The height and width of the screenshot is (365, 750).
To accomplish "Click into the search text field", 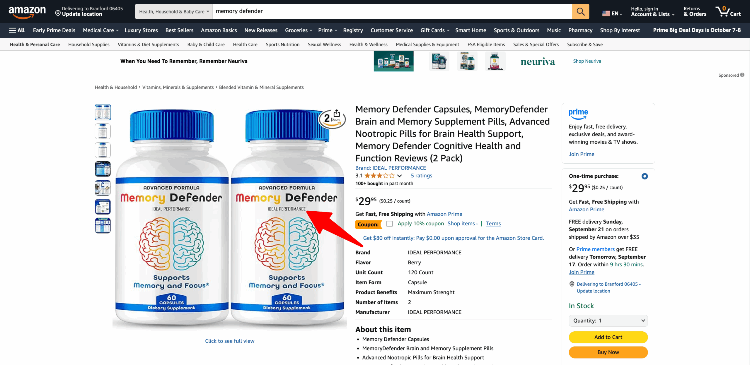I will (x=392, y=11).
